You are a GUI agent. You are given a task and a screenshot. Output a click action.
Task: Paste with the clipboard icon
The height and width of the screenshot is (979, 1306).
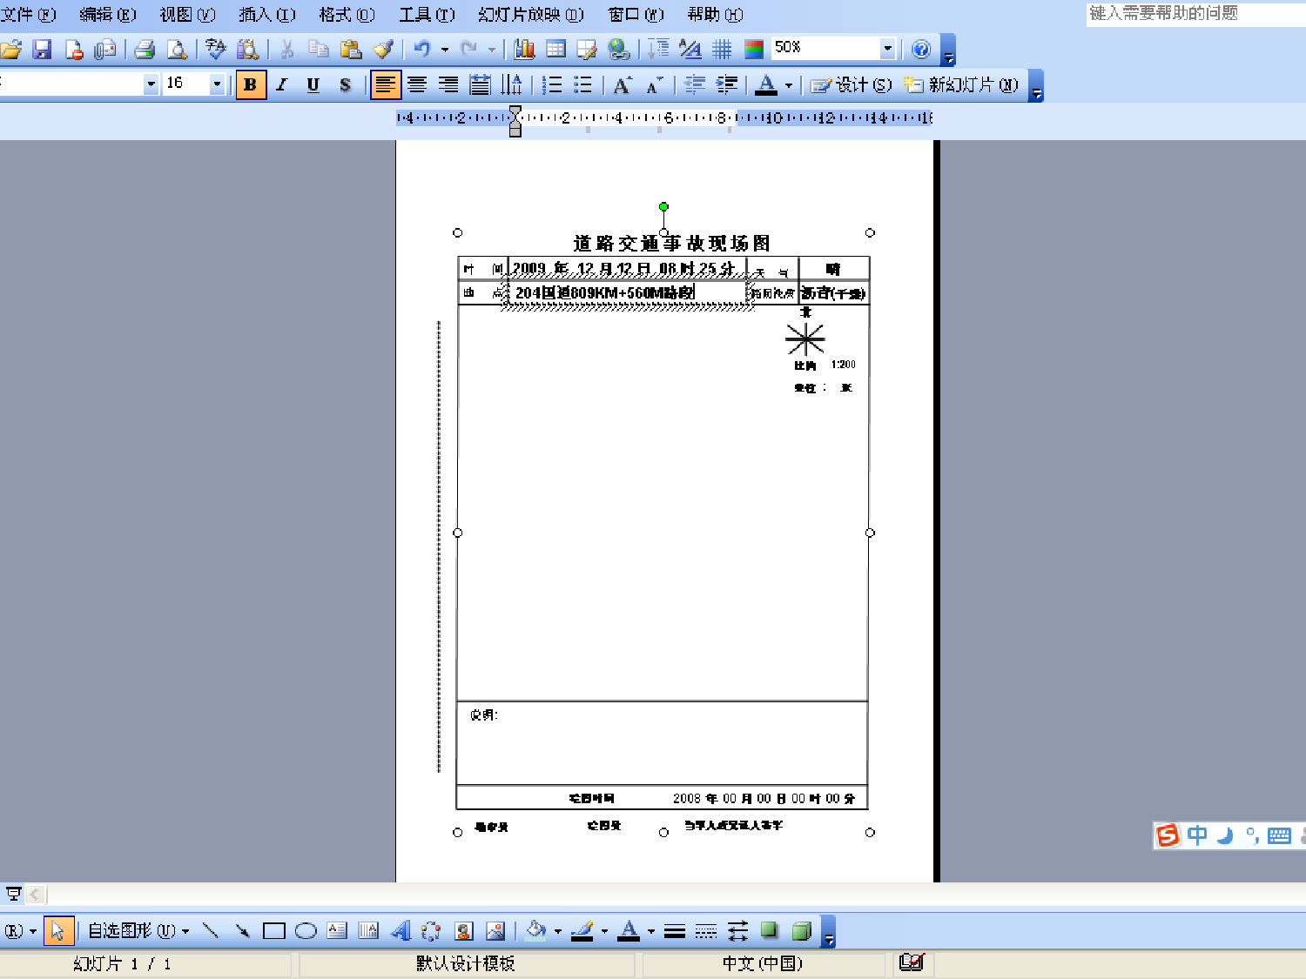point(351,50)
